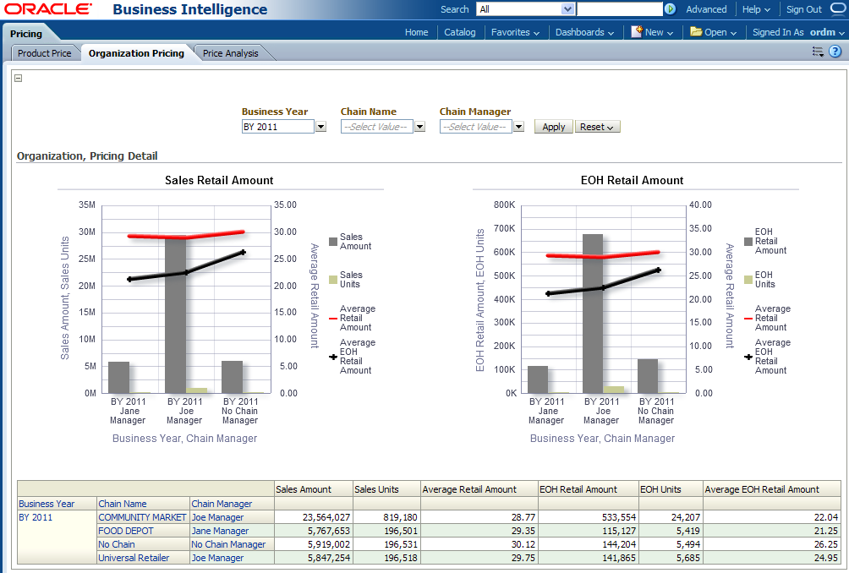This screenshot has height=573, width=849.
Task: Click the Apply button
Action: pos(554,127)
